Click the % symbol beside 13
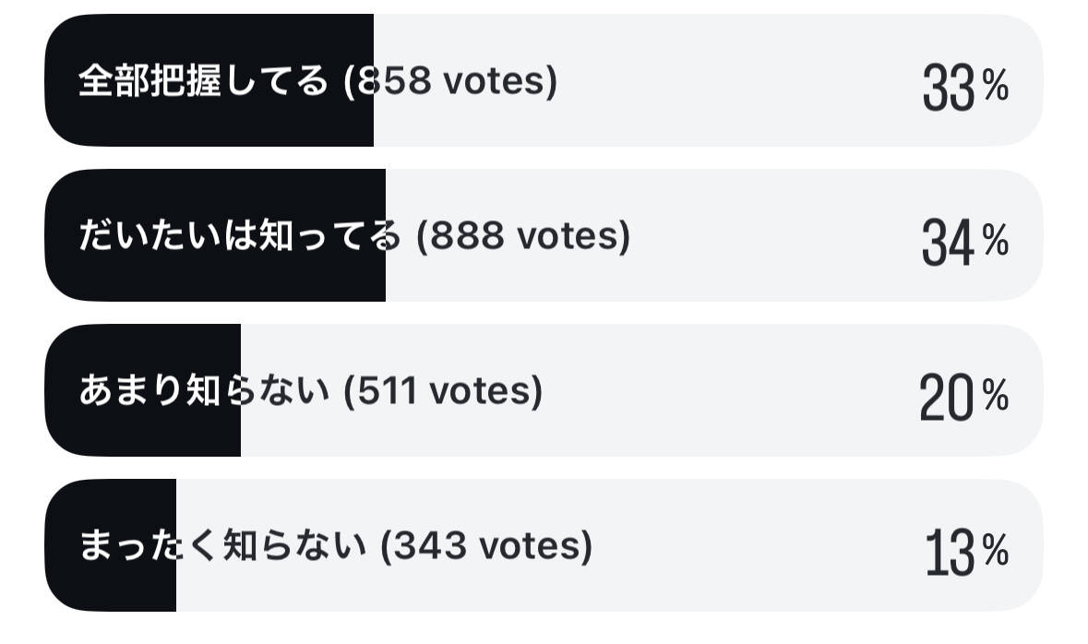1088x644 pixels. [996, 551]
